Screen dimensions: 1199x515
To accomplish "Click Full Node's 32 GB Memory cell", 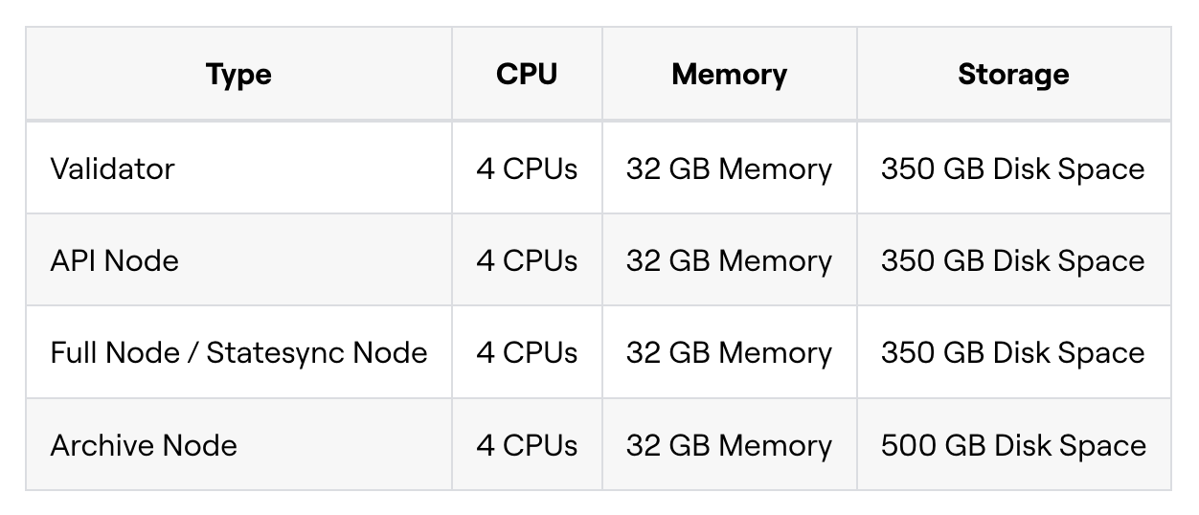I will coord(729,352).
